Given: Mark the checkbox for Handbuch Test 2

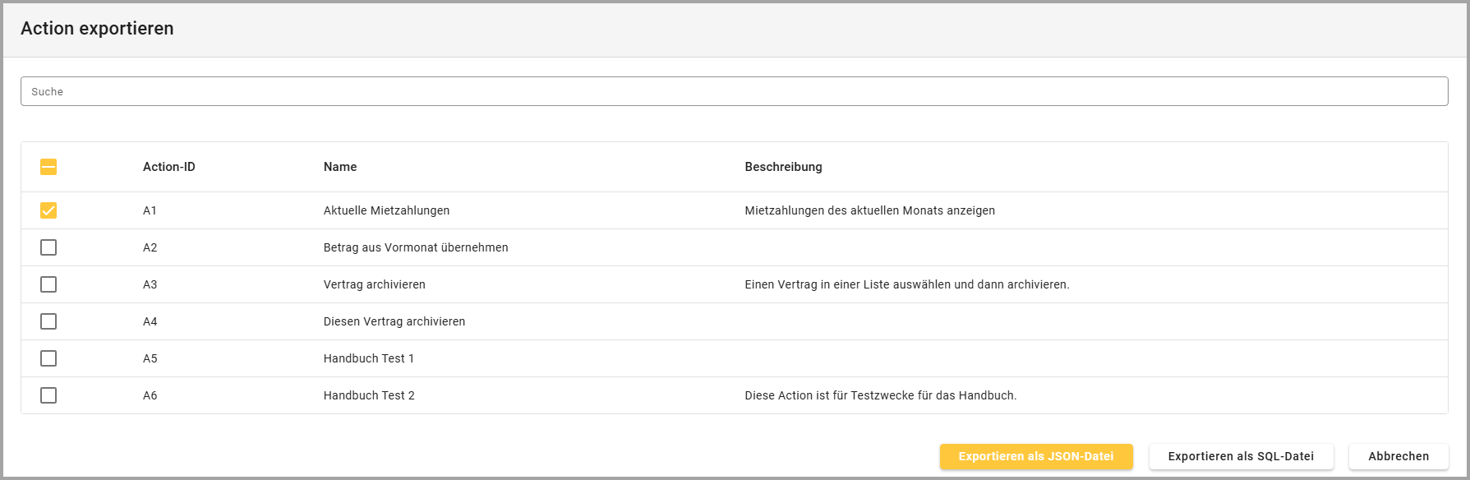Looking at the screenshot, I should pyautogui.click(x=48, y=395).
